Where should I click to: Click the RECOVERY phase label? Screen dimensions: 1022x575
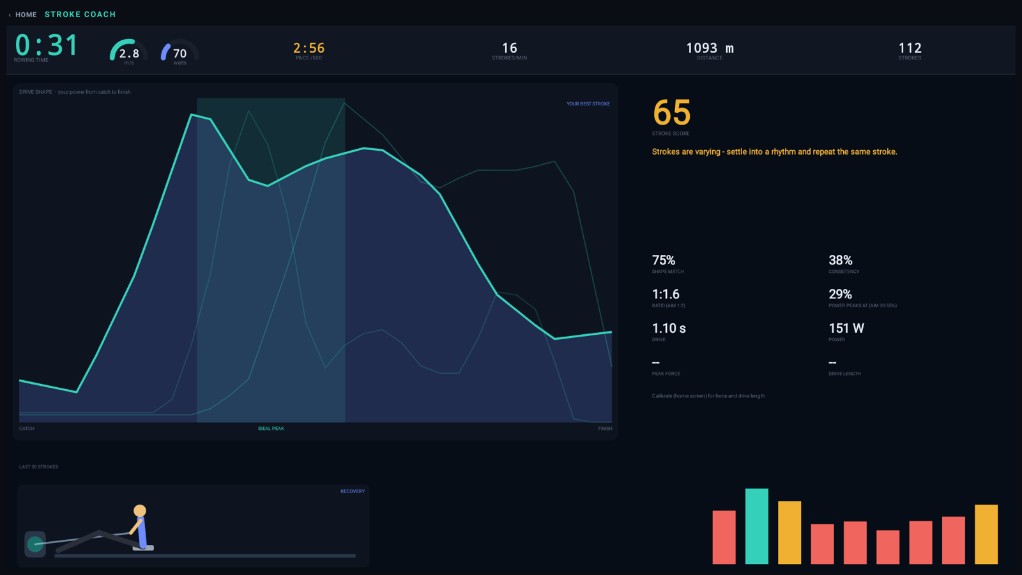click(x=353, y=491)
